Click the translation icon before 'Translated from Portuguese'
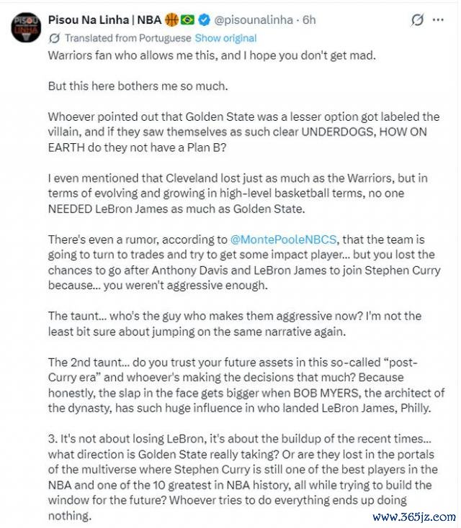461x528 pixels. pyautogui.click(x=54, y=38)
